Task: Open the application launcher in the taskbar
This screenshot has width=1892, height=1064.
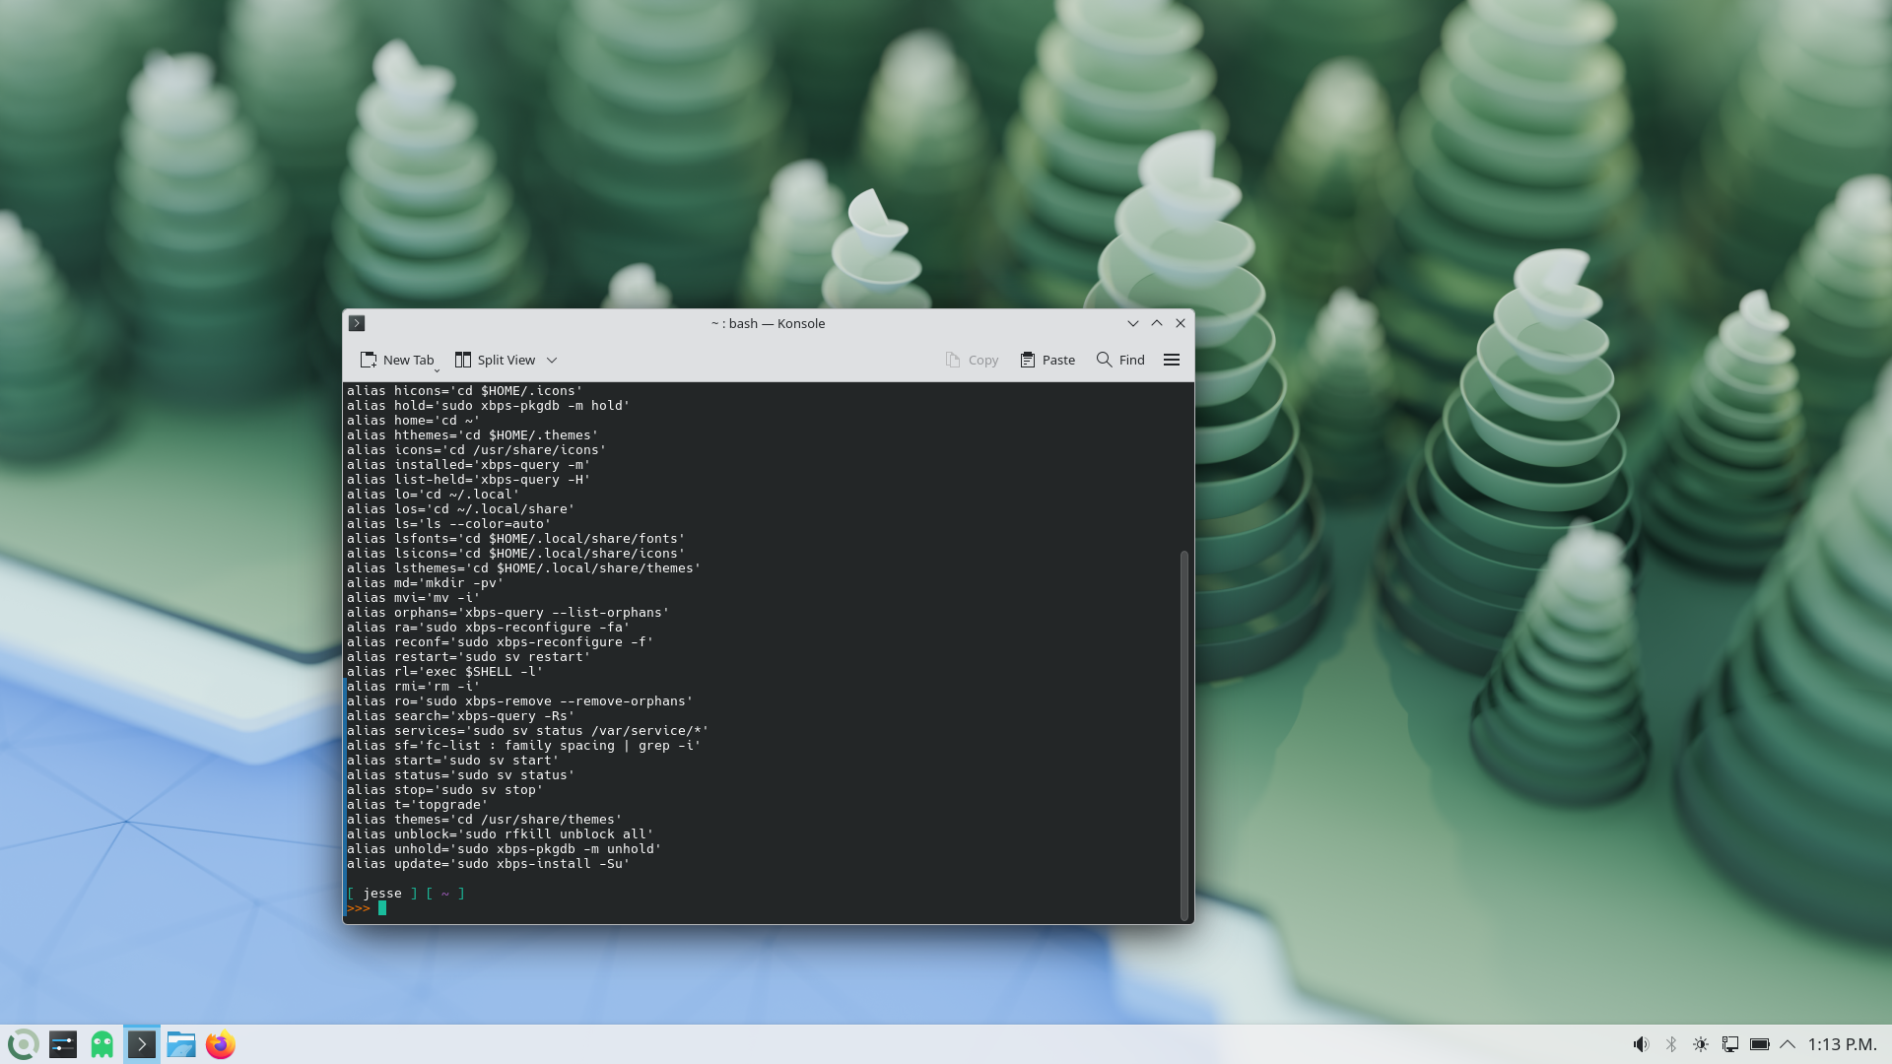Action: pos(24,1044)
